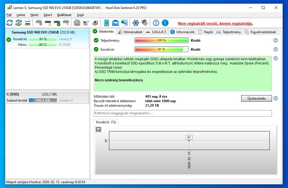Click the green check icon beside Kondíció overview
The image size is (288, 188).
pos(96,49)
